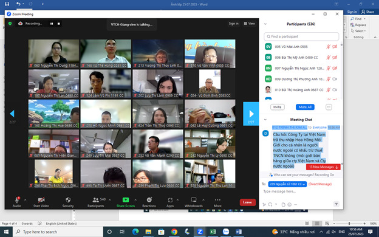Open the Whiteboards icon
Screen dimensions: 379x237
[x=194, y=200]
